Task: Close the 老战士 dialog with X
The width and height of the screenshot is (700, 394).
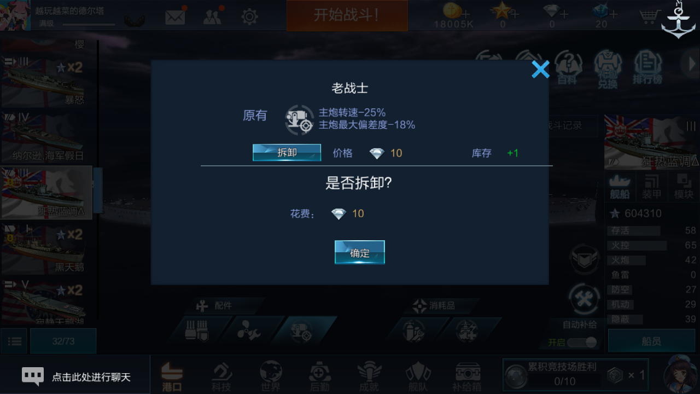Action: [x=540, y=69]
